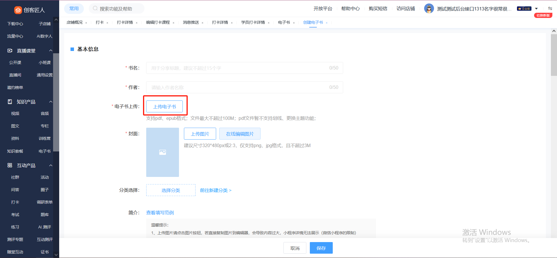Open the account dropdown arrow

coord(536,9)
